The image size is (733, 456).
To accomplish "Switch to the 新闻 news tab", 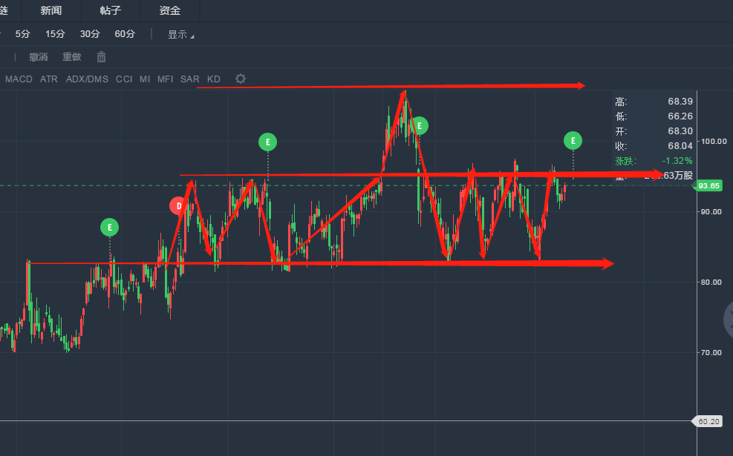I will 51,10.
